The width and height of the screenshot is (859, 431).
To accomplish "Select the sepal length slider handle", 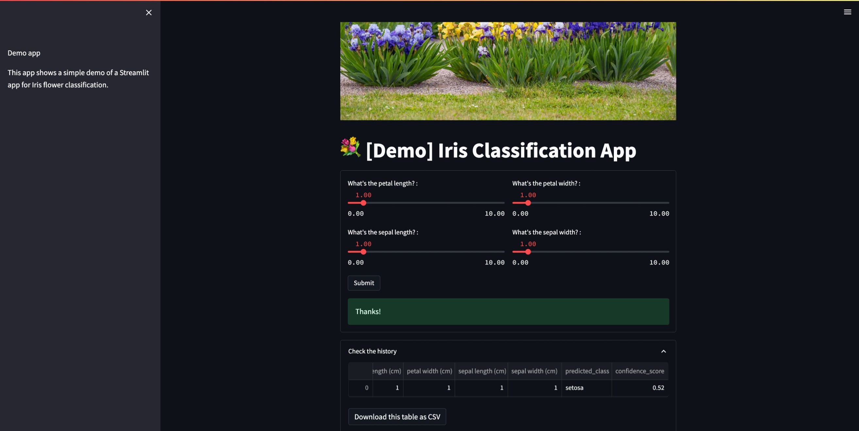I will pyautogui.click(x=363, y=252).
